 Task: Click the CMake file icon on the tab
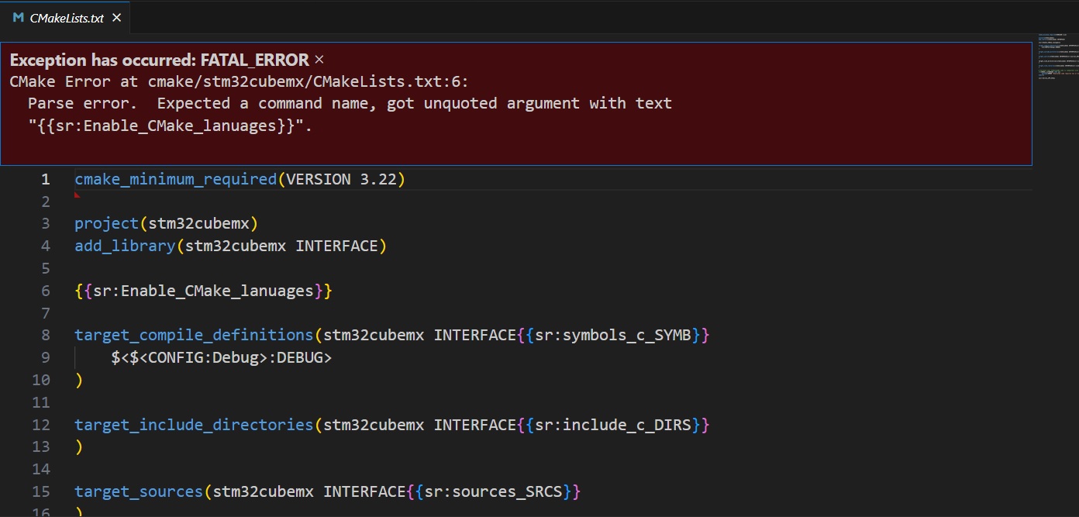[x=16, y=17]
